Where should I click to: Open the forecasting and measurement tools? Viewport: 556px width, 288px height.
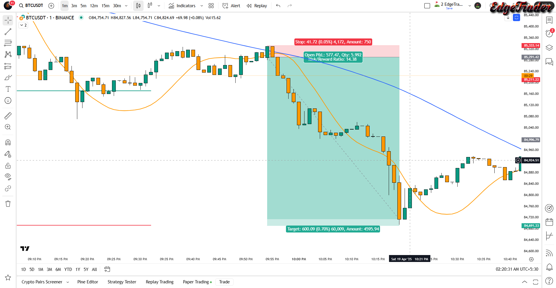(x=8, y=66)
